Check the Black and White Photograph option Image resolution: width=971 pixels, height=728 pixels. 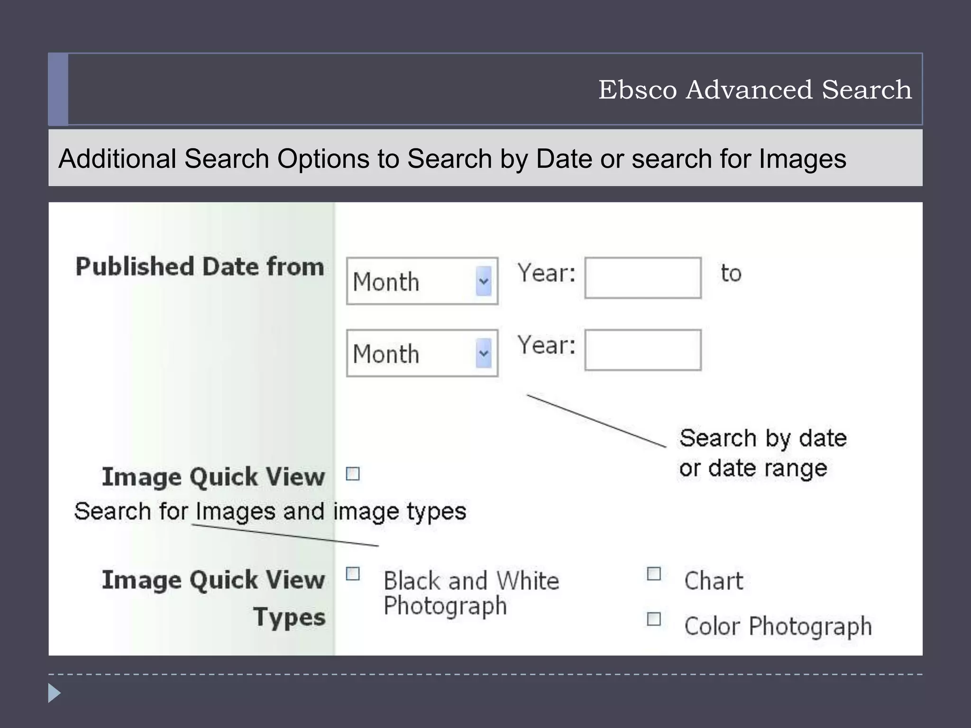353,573
